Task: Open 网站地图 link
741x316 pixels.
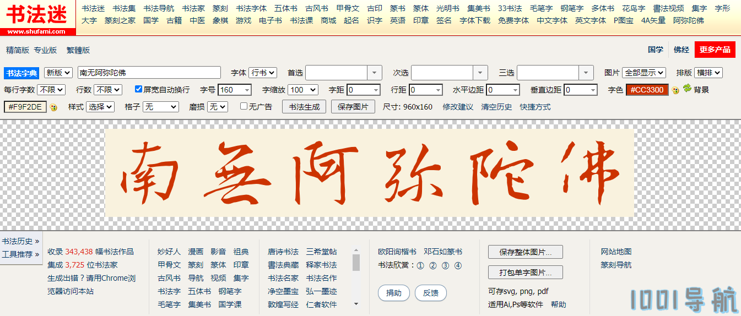Action: pyautogui.click(x=616, y=252)
